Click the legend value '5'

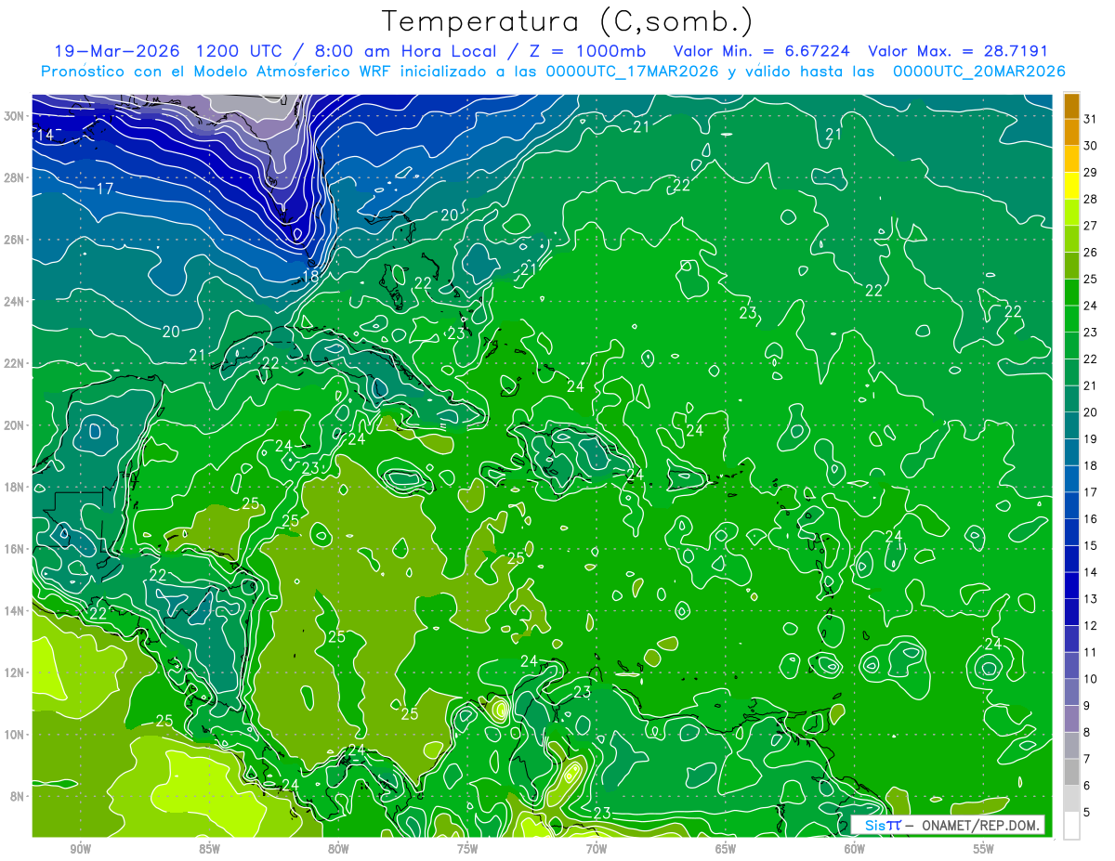click(1087, 814)
